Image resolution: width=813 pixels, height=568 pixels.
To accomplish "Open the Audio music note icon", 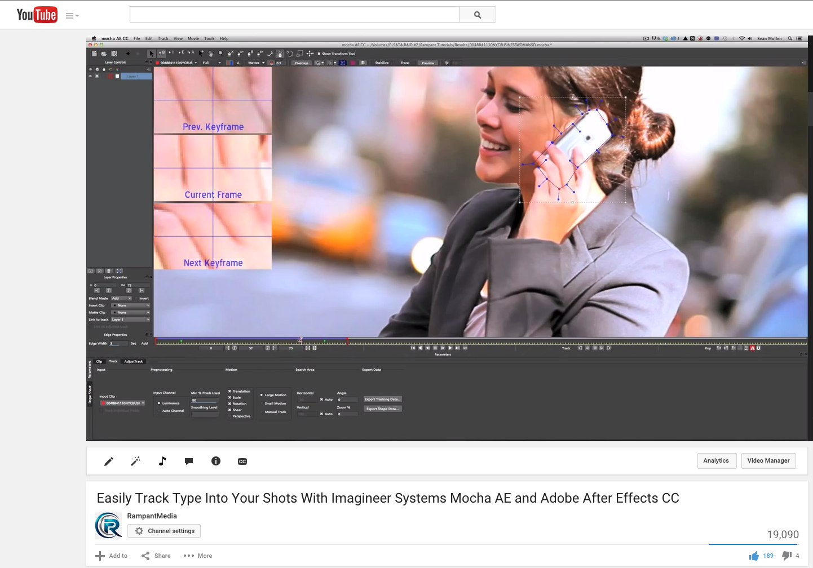I will [x=162, y=461].
